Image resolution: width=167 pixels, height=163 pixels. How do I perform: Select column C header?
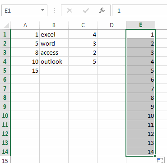point(83,25)
